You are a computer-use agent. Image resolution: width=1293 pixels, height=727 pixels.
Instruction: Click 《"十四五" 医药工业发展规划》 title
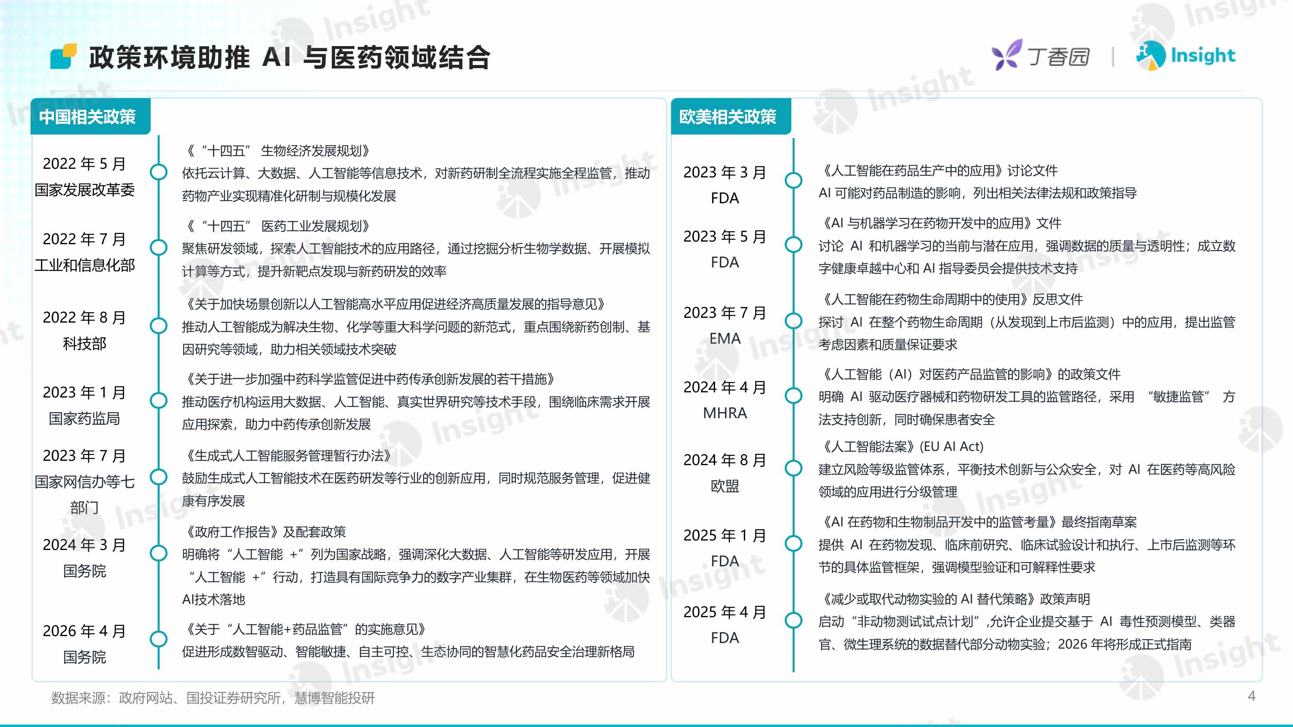[x=278, y=226]
